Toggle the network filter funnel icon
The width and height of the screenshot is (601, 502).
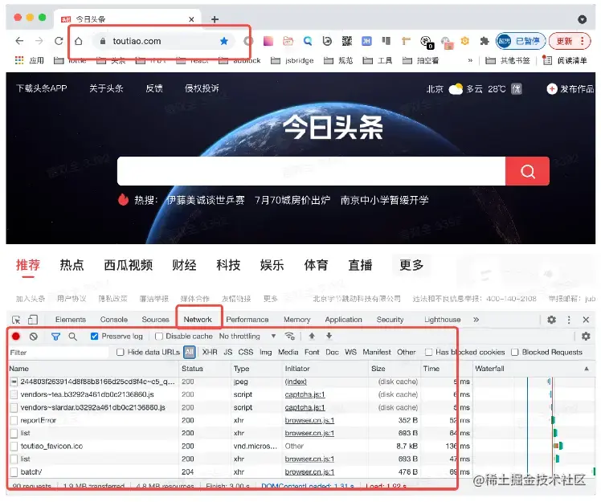pos(55,337)
